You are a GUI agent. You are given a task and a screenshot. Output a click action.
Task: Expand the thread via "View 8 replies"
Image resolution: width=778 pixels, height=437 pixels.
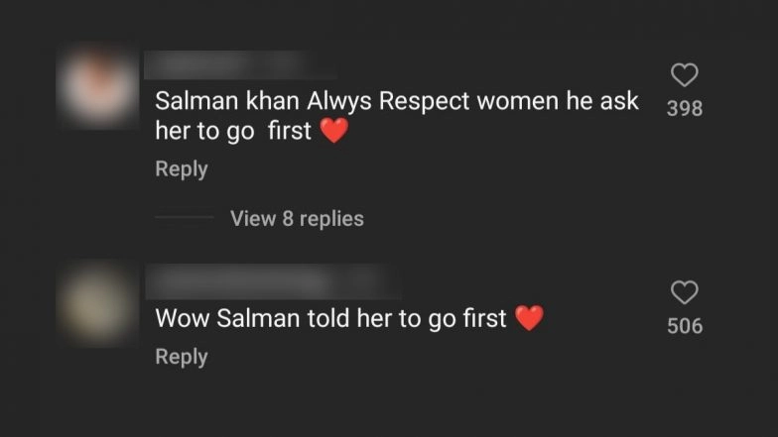pyautogui.click(x=297, y=219)
